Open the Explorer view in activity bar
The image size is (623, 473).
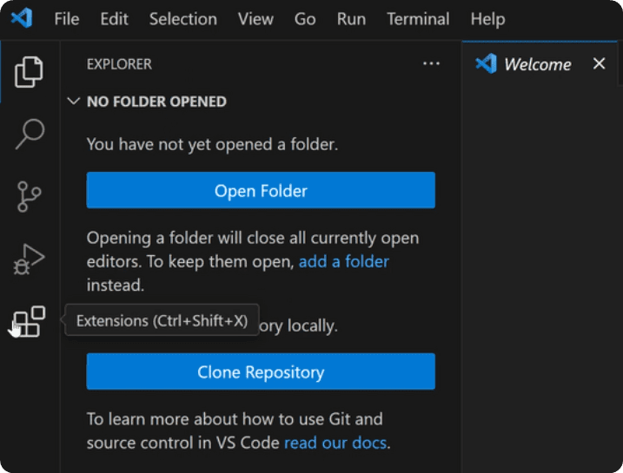click(29, 72)
